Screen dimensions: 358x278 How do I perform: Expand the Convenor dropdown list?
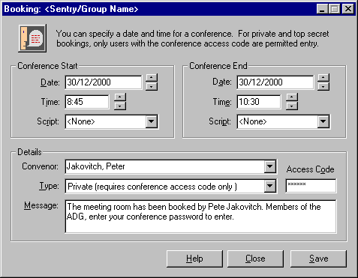click(x=270, y=166)
